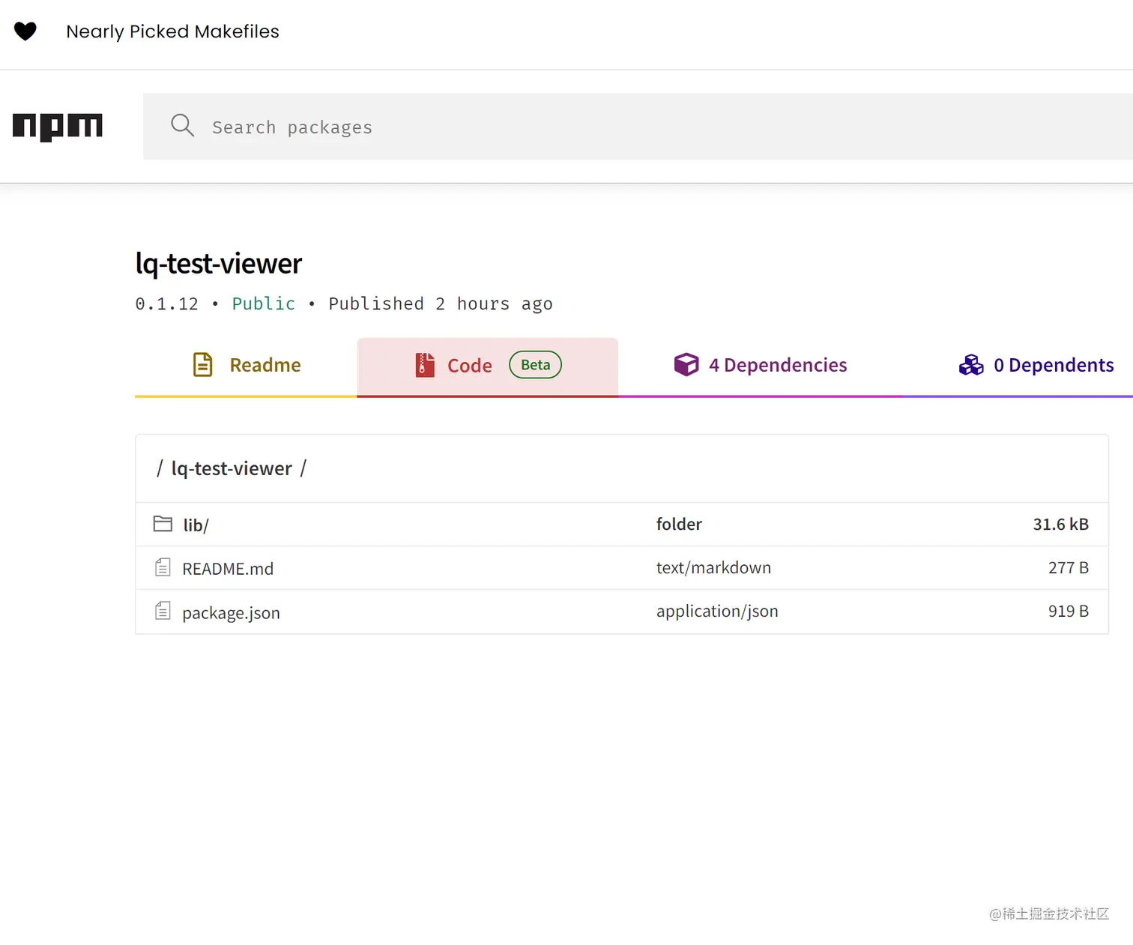Click the Dependents cubes icon
The image size is (1133, 945).
point(971,365)
